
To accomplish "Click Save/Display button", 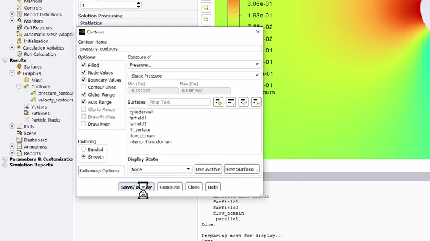I will tap(136, 187).
